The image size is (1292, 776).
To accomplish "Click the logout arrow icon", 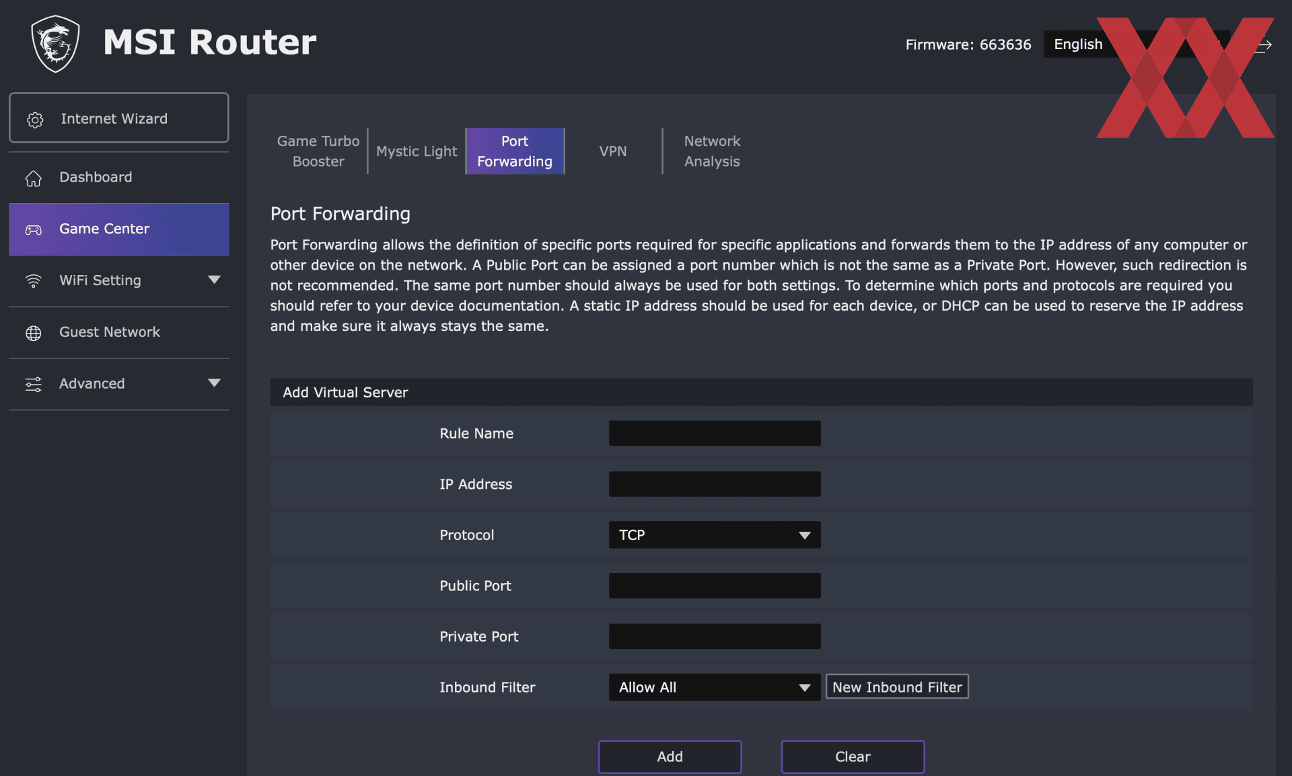I will coord(1264,45).
